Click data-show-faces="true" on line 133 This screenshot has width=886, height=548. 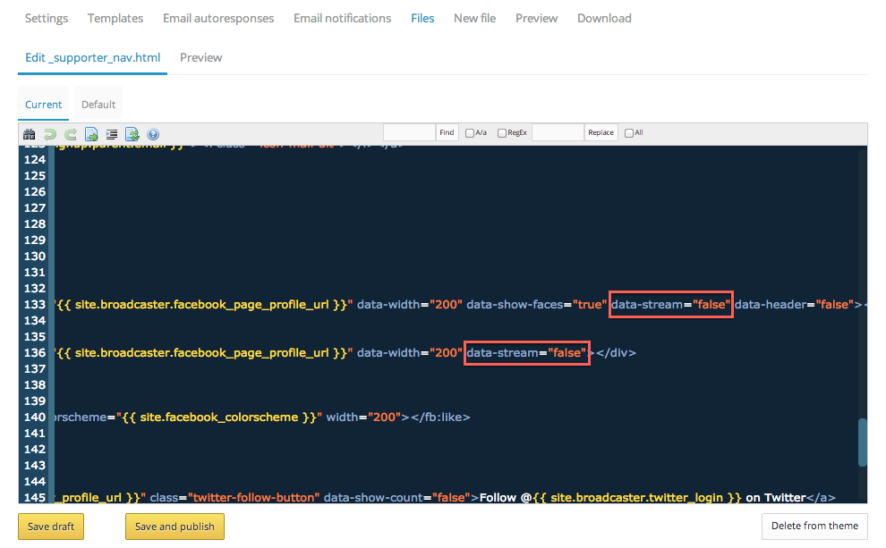point(536,305)
